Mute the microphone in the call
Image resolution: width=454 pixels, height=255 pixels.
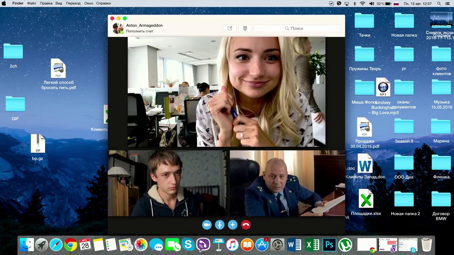[x=220, y=225]
